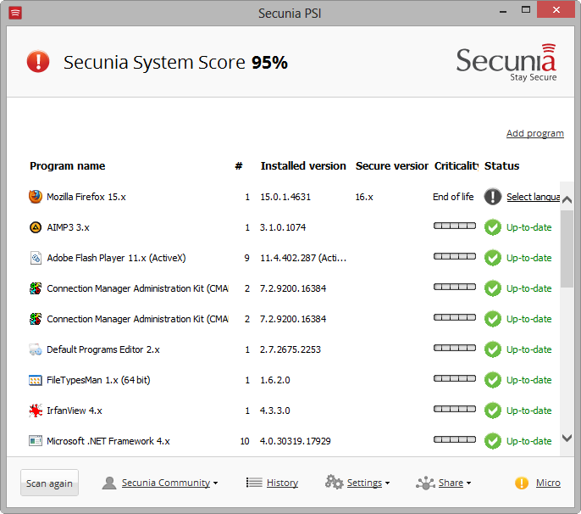
Task: Click the criticality bar for AIMP3
Action: [455, 226]
